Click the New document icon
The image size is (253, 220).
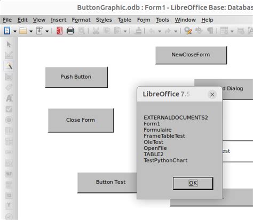click(7, 31)
